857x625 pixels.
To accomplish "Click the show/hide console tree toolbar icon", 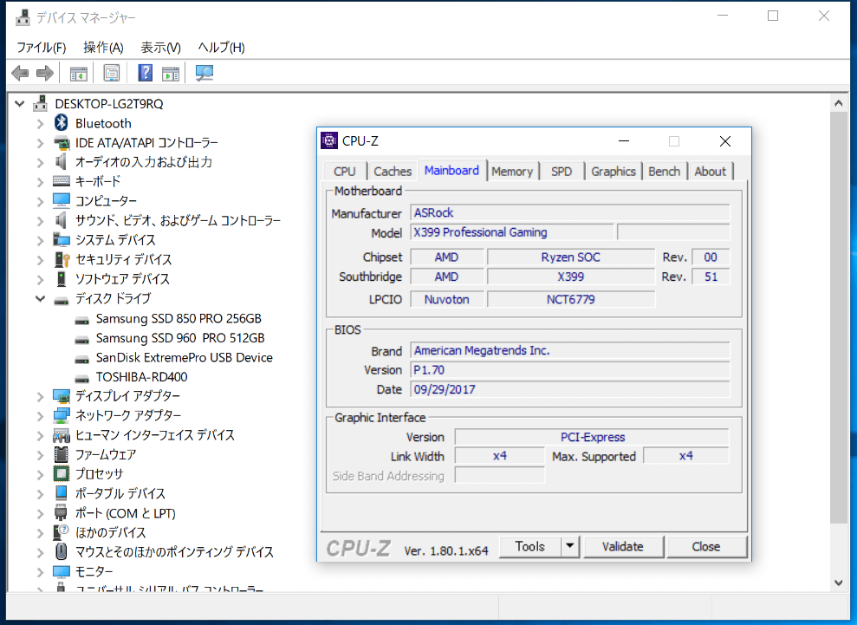I will click(79, 74).
